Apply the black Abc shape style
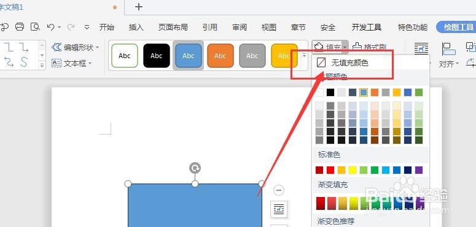 (157, 56)
